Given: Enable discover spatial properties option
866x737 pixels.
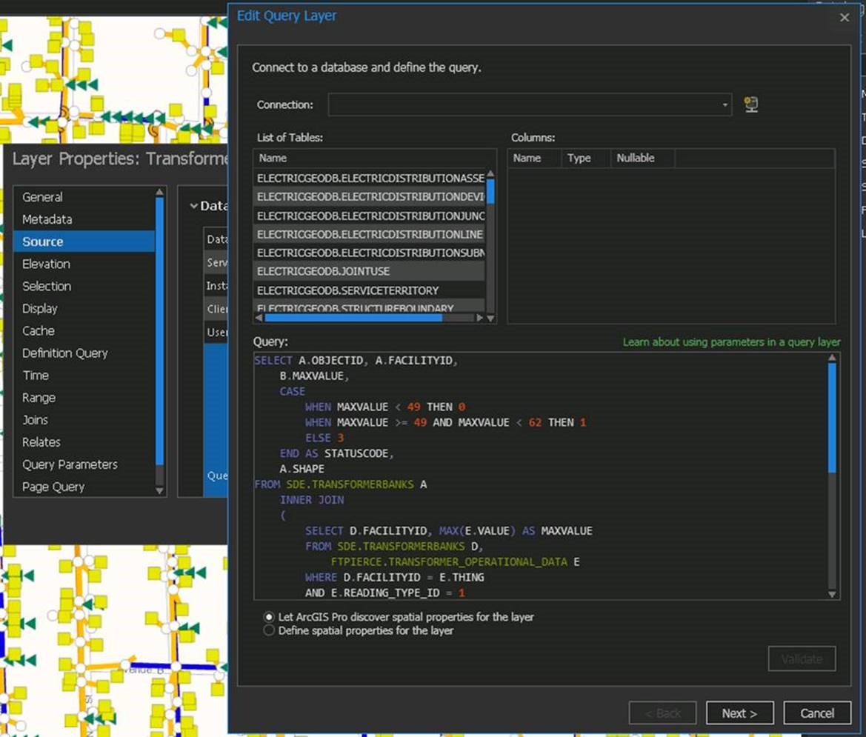Looking at the screenshot, I should tap(268, 617).
